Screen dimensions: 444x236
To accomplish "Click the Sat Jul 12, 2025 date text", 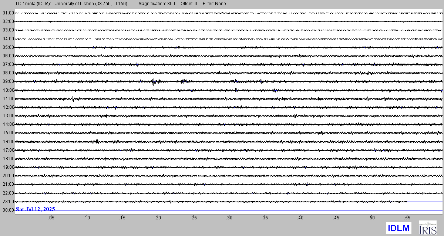I will pyautogui.click(x=36, y=209).
